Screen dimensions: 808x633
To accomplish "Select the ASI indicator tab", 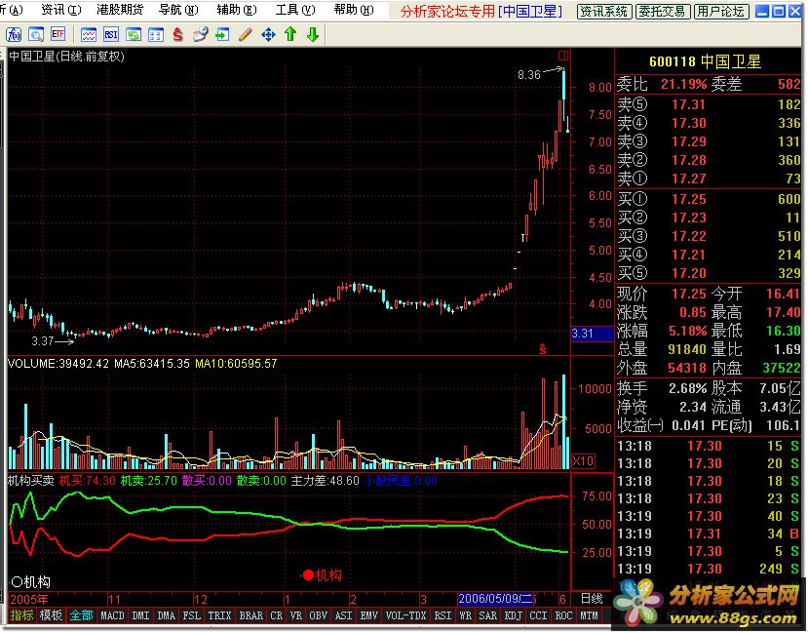I will pos(343,615).
